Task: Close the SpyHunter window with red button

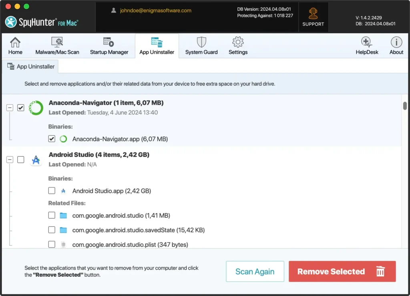Action: tap(8, 6)
